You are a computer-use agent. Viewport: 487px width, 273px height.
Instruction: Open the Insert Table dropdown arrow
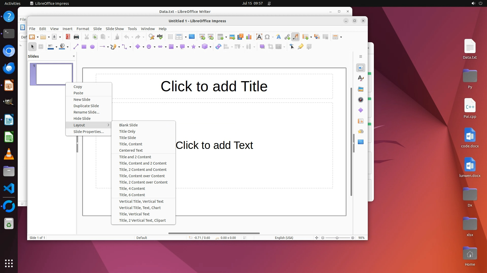click(226, 37)
